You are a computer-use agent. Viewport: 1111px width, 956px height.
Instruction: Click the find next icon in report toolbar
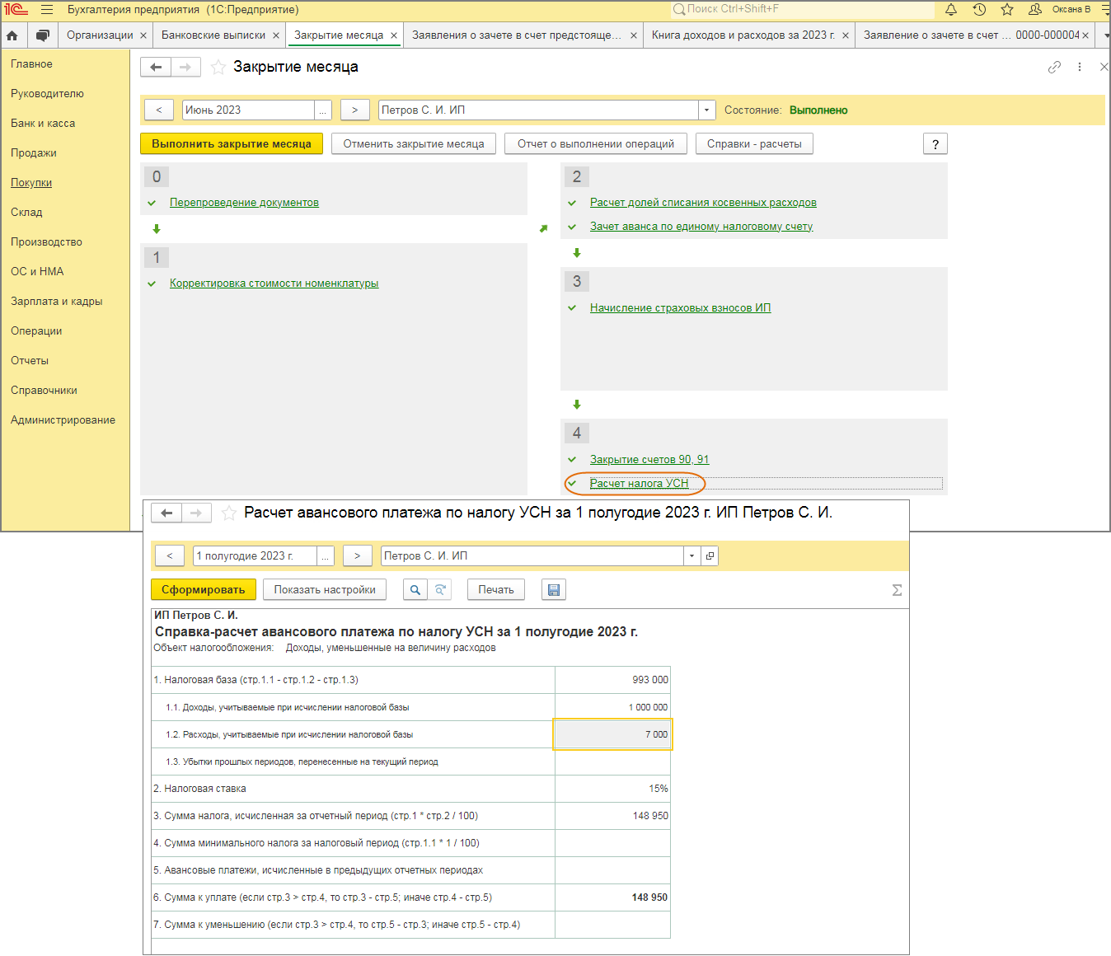pos(441,589)
